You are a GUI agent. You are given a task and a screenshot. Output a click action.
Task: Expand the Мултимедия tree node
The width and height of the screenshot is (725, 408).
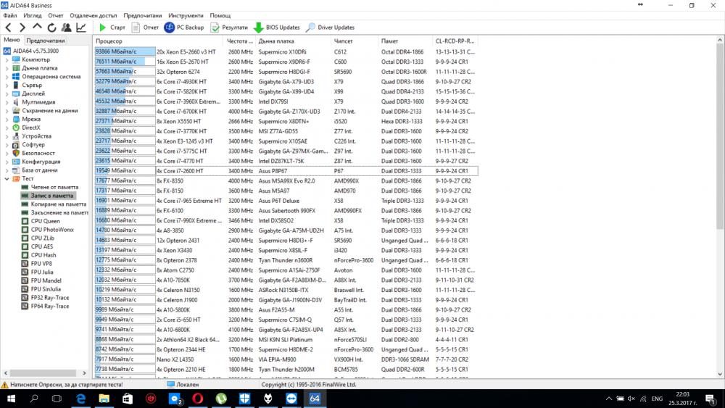(7, 102)
